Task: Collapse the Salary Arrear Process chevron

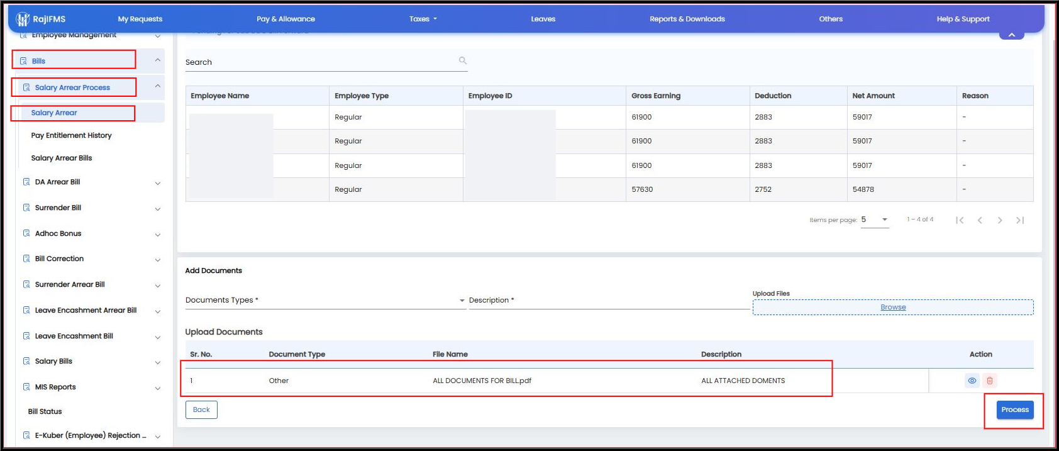Action: 158,86
